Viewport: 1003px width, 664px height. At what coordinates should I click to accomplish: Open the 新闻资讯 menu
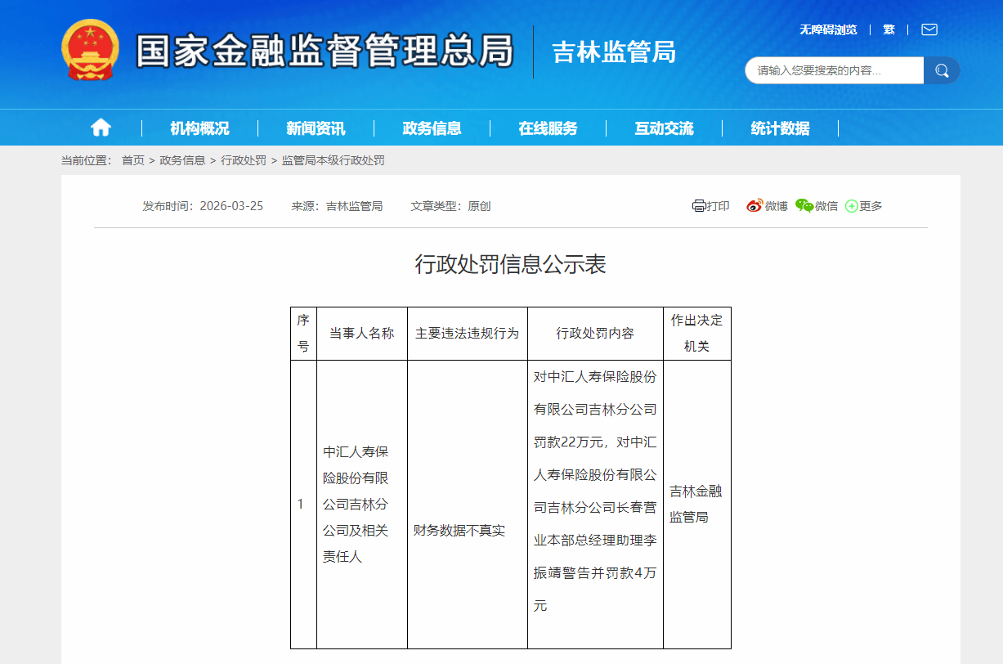tap(316, 128)
